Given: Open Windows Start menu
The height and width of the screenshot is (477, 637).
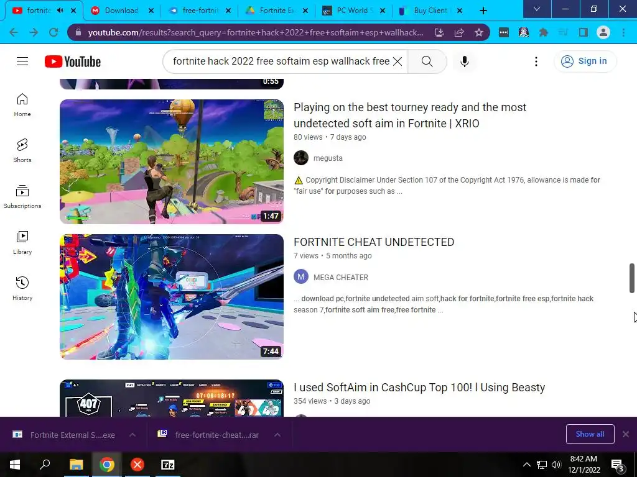Looking at the screenshot, I should (x=15, y=465).
